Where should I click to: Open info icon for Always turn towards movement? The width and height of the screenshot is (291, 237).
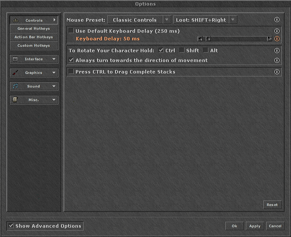(277, 60)
